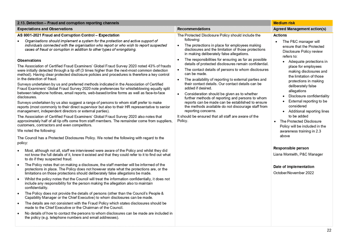
Task: Click the recommendation bullet 'Consideration should be given as to whether'
Action: coord(226,102)
